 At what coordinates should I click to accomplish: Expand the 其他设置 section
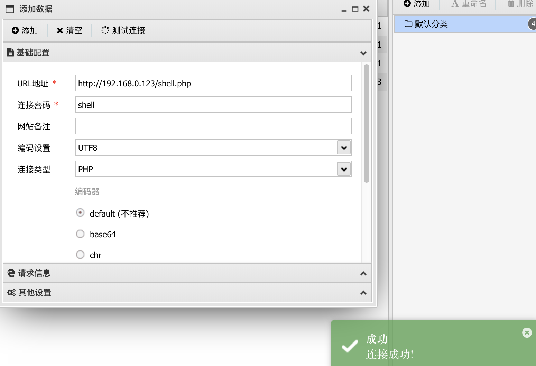[x=363, y=293]
